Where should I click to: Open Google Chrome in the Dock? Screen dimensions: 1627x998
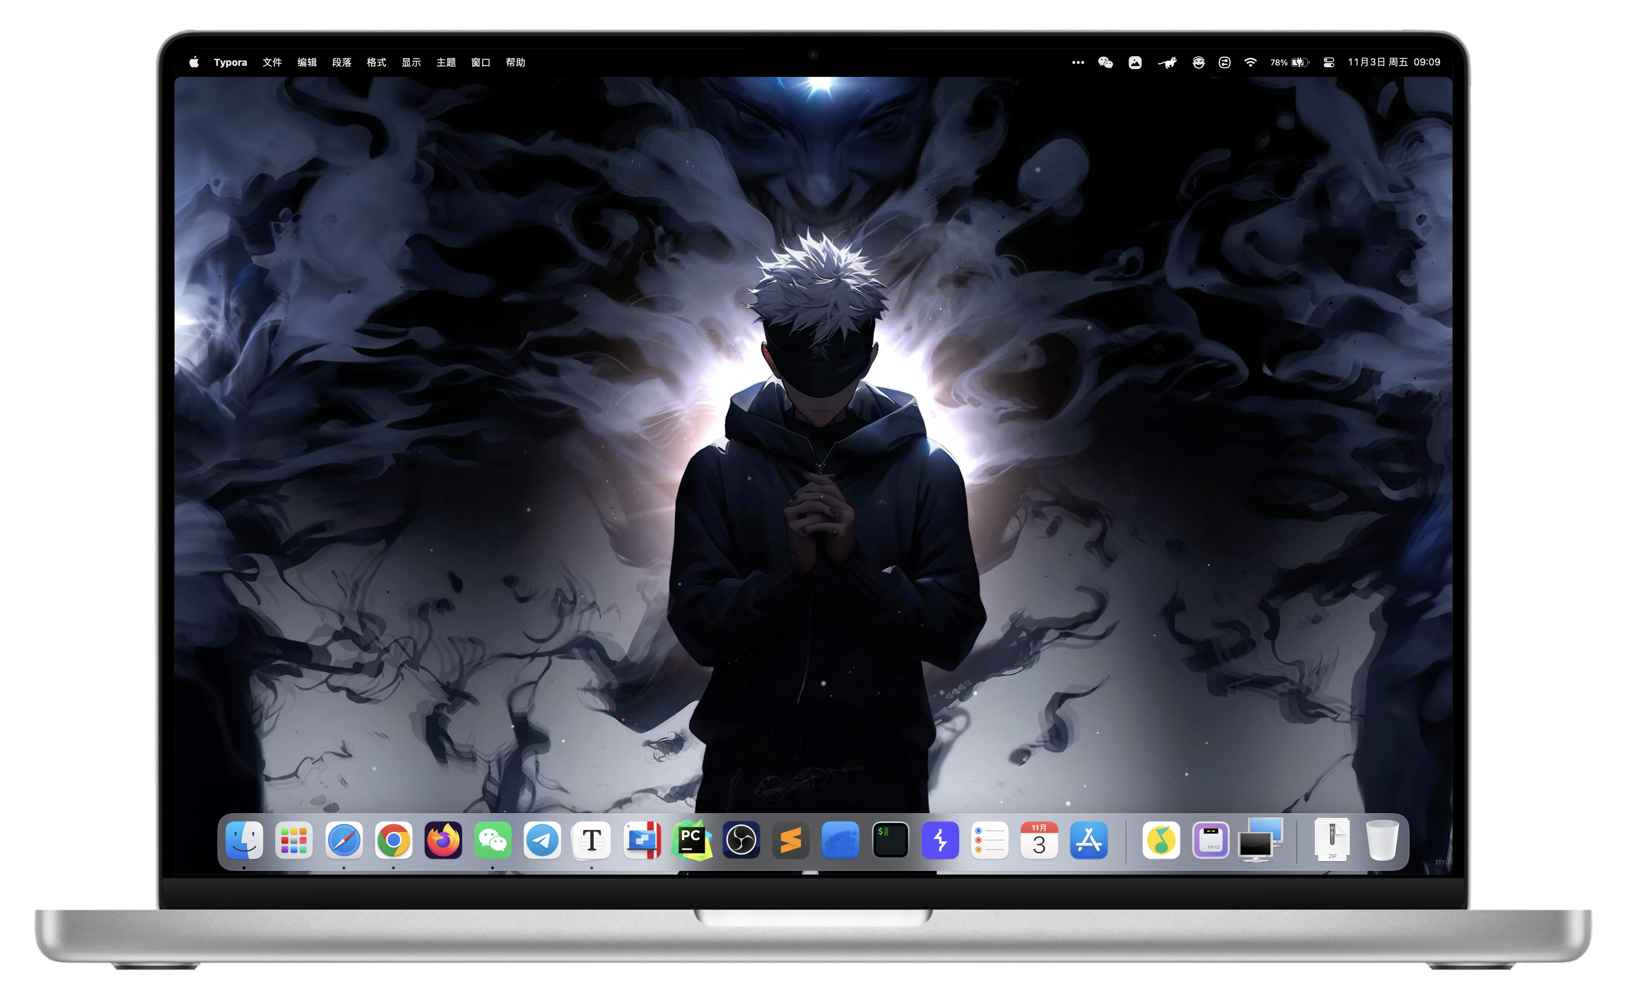point(393,840)
